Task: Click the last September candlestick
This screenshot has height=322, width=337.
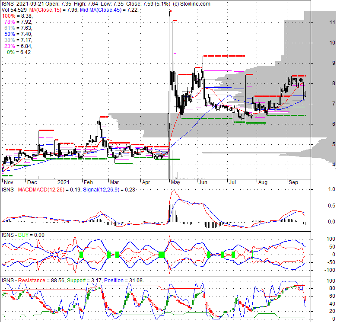Action: 305,94
